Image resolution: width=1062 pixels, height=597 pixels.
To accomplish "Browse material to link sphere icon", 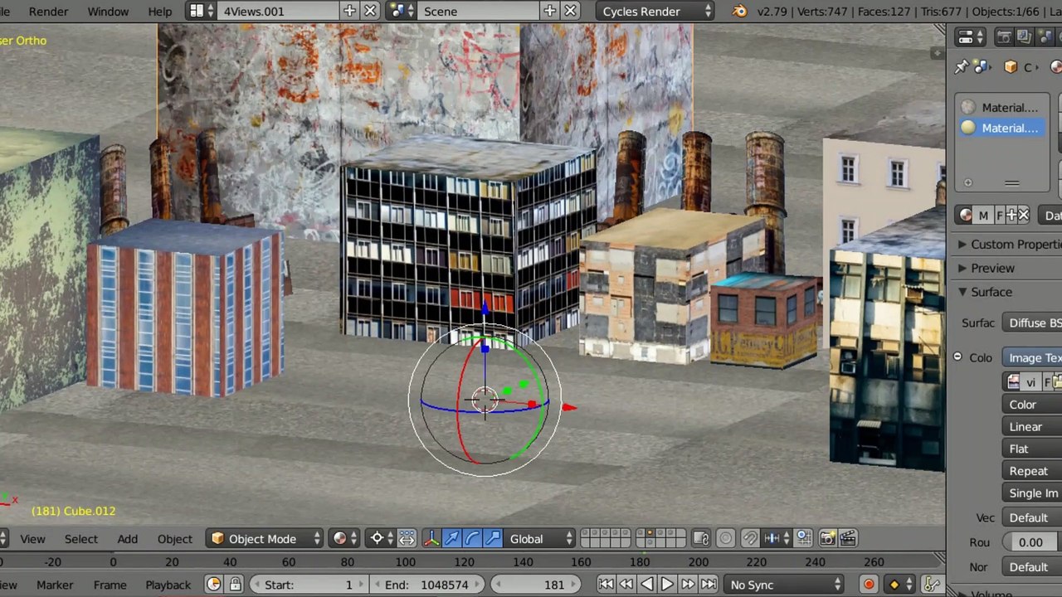I will coord(965,215).
